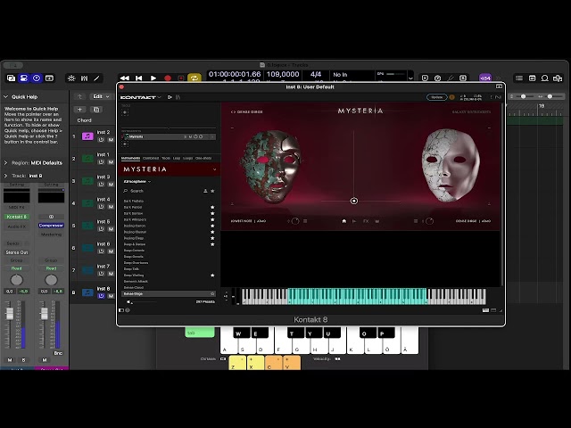Click the Bnc bounce button
This screenshot has width=571, height=428.
pos(58,353)
